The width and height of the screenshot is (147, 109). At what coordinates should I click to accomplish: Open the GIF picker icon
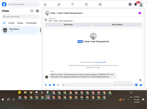[58, 85]
